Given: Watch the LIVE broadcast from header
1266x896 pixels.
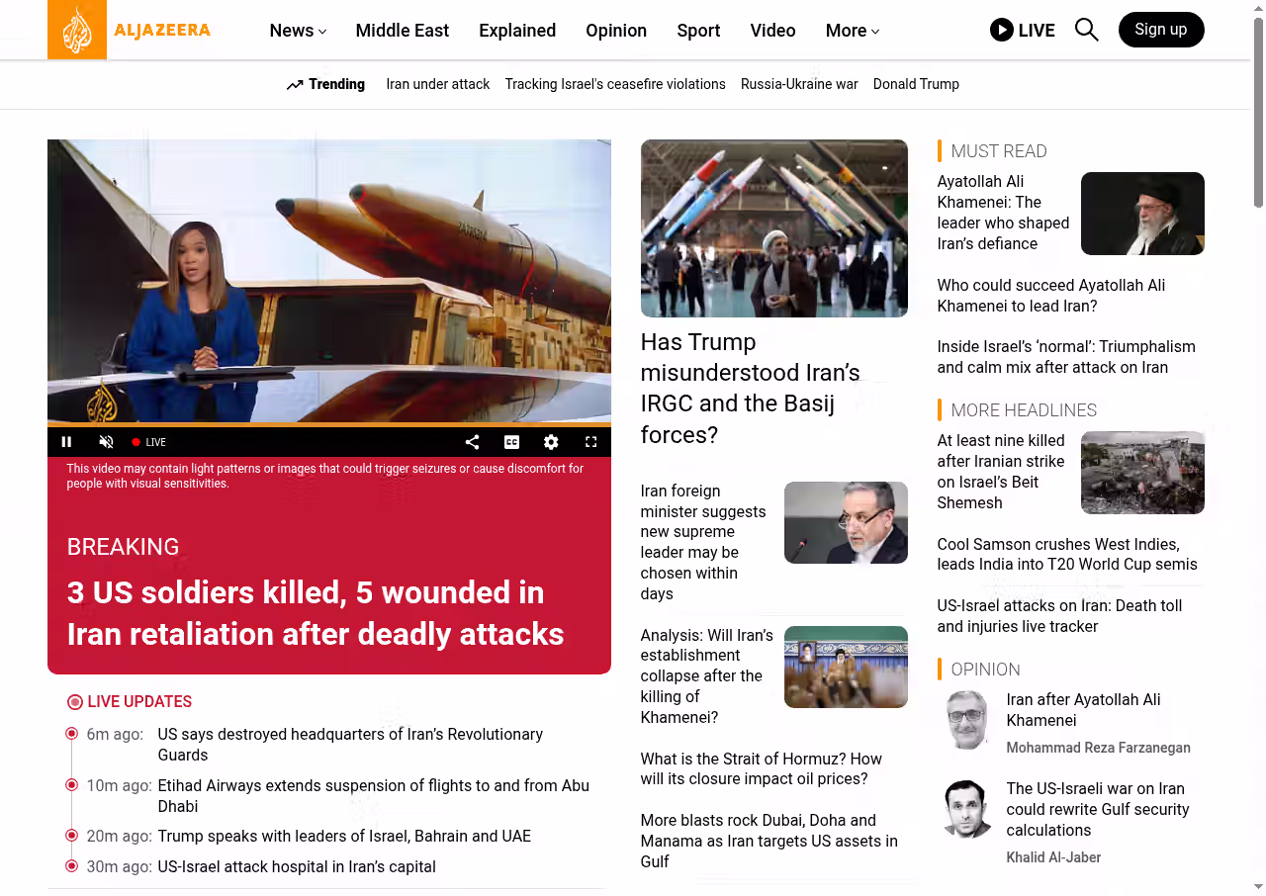Looking at the screenshot, I should pos(1022,30).
